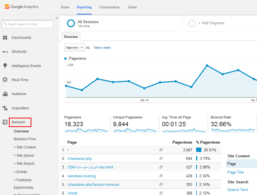
Task: Click the Acquisition arrows icon
Action: click(5, 108)
